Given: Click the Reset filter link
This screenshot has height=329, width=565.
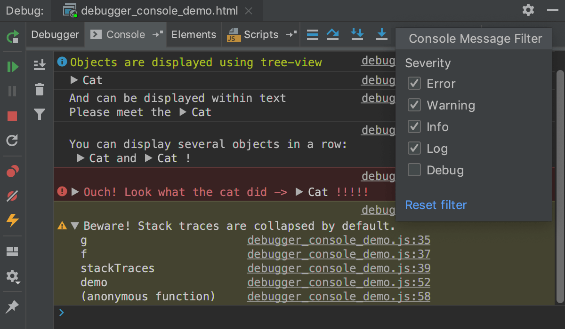Looking at the screenshot, I should click(x=436, y=205).
